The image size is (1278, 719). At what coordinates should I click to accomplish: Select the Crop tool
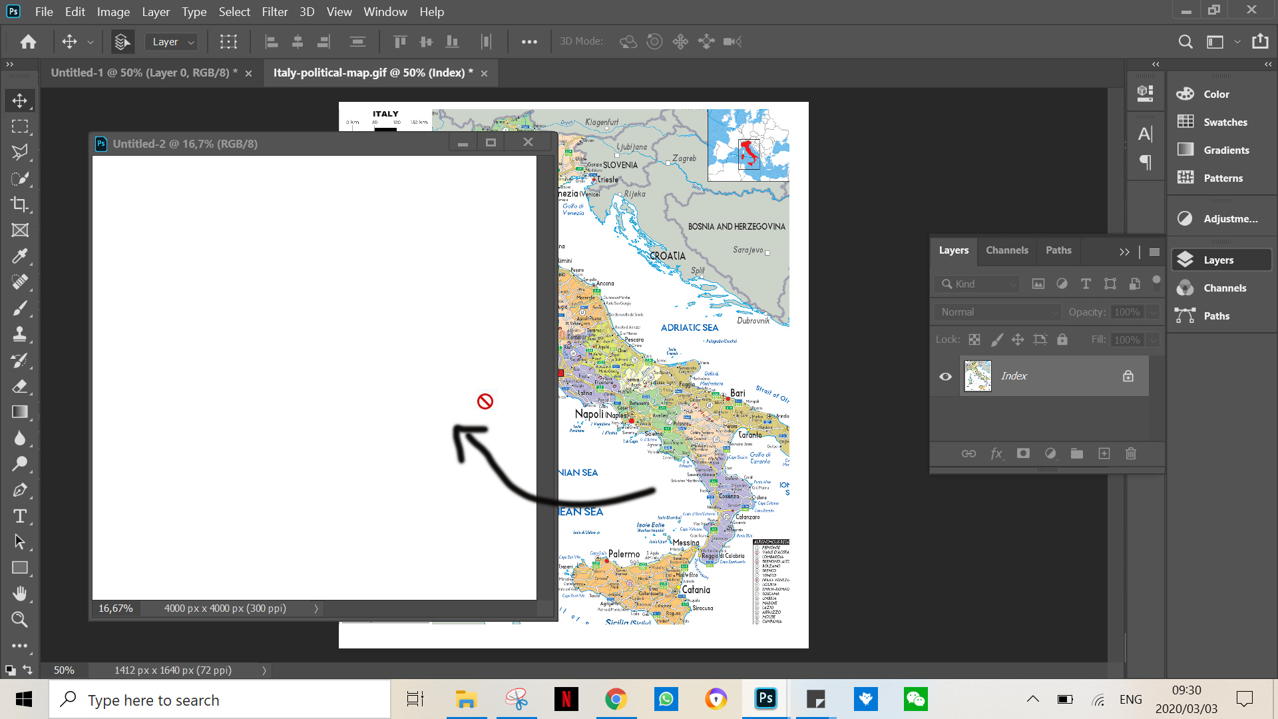pyautogui.click(x=20, y=204)
